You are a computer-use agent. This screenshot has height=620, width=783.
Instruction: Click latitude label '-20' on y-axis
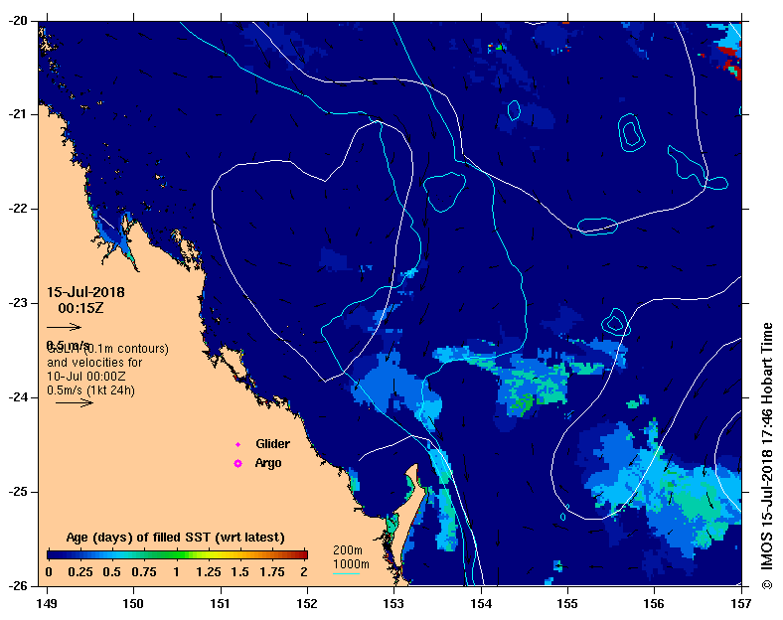[18, 21]
